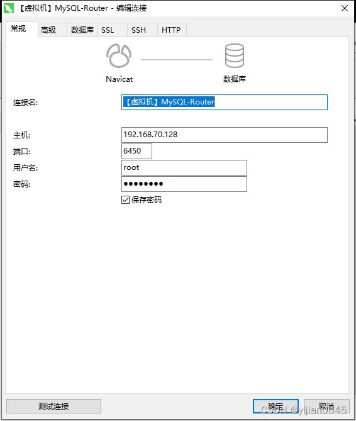Click the 用户名: label
Image resolution: width=356 pixels, height=421 pixels.
click(x=26, y=168)
